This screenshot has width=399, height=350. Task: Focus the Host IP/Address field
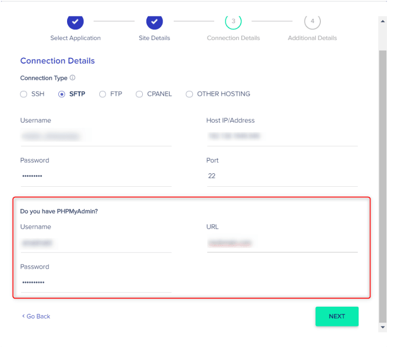[x=282, y=136]
